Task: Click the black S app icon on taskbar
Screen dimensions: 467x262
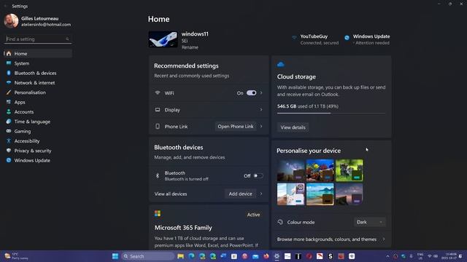Action: pos(330,256)
